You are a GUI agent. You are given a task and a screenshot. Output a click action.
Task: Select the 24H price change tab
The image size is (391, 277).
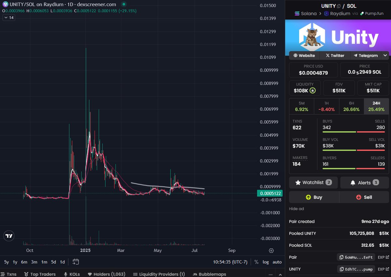pos(376,106)
